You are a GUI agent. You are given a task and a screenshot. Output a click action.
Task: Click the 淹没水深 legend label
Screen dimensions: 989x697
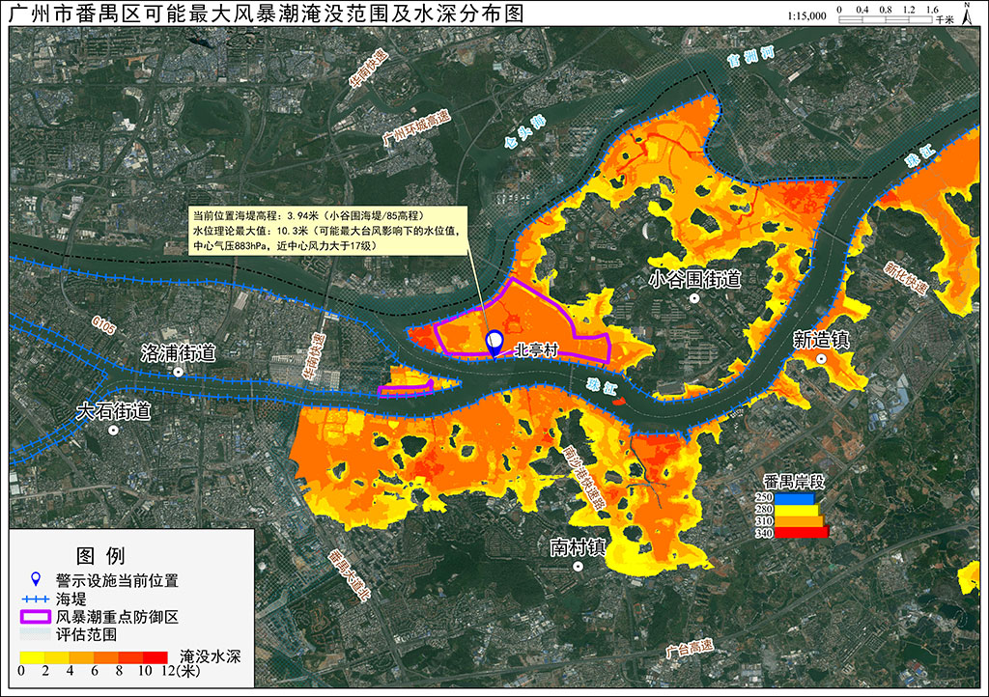point(210,656)
